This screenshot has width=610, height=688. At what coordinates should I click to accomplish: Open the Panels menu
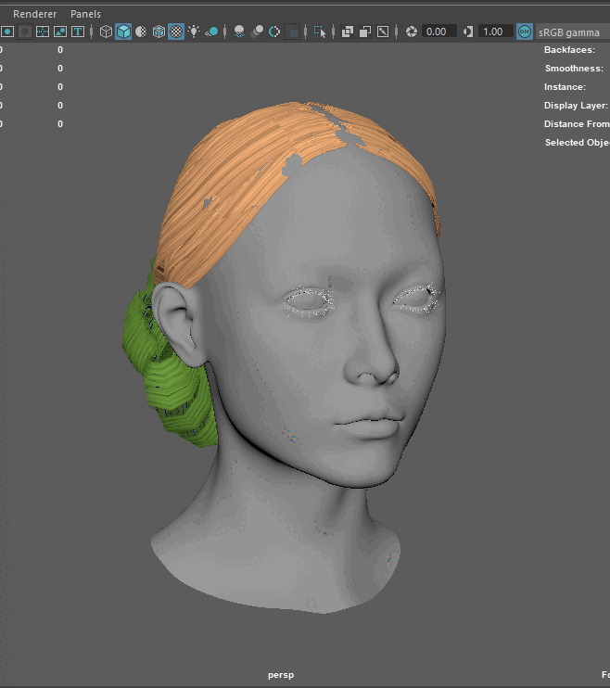tap(86, 14)
